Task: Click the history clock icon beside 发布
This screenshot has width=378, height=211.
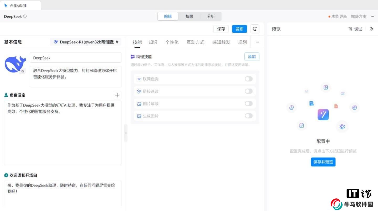Action: point(255,29)
